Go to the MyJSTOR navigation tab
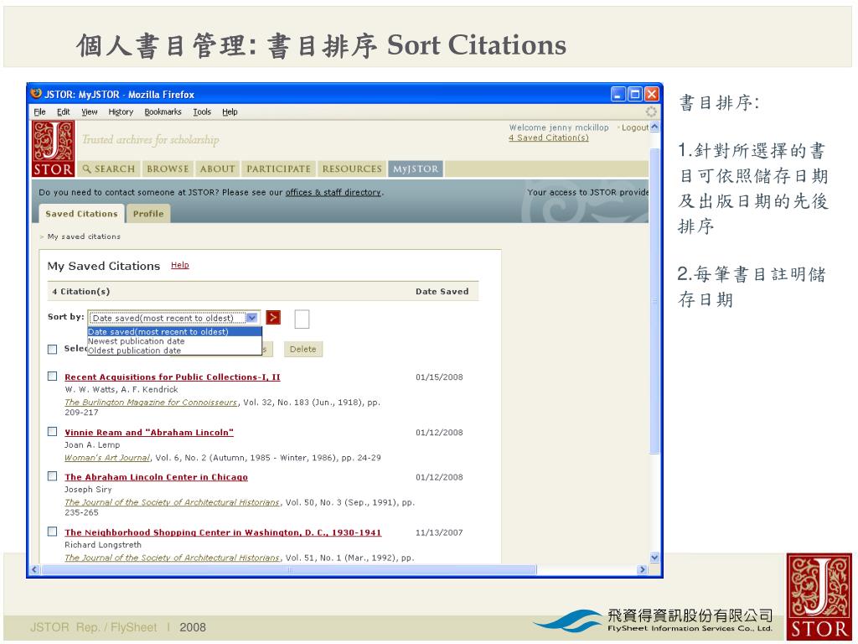The image size is (858, 644). click(416, 169)
